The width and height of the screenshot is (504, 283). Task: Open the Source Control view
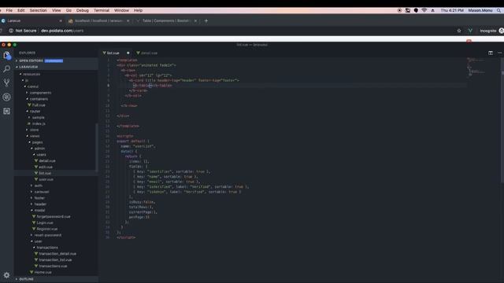point(7,83)
